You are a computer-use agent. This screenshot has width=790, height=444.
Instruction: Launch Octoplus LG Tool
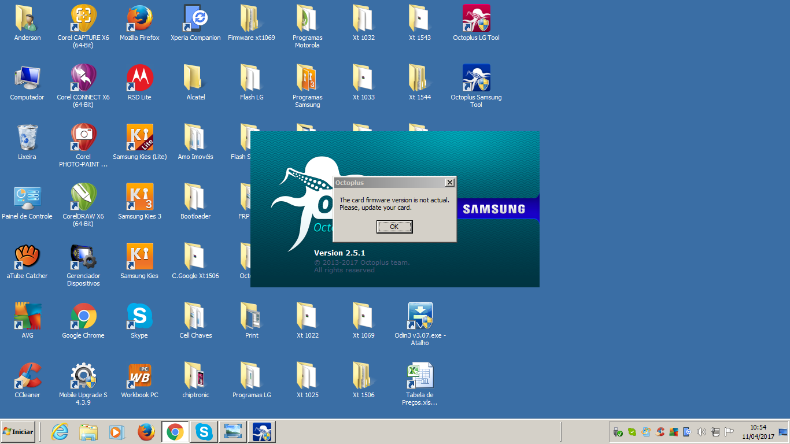pyautogui.click(x=476, y=23)
